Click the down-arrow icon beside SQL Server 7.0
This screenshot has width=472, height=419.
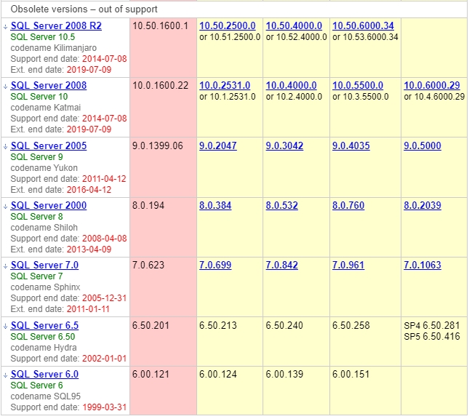5,266
